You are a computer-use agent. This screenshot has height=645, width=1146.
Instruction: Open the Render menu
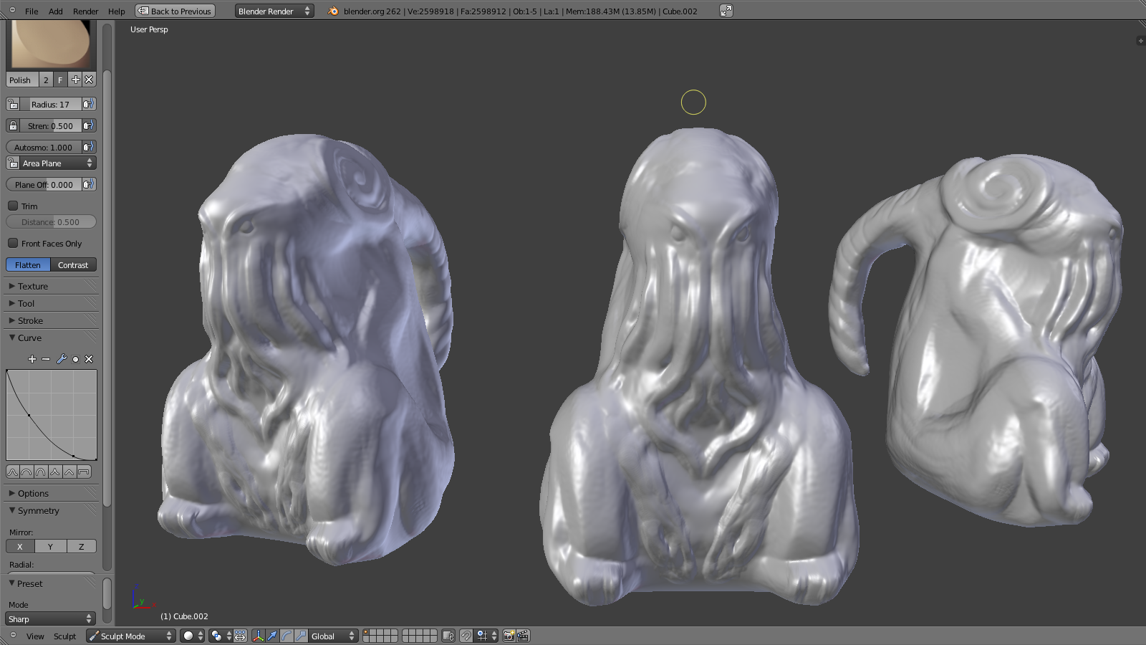(x=85, y=11)
